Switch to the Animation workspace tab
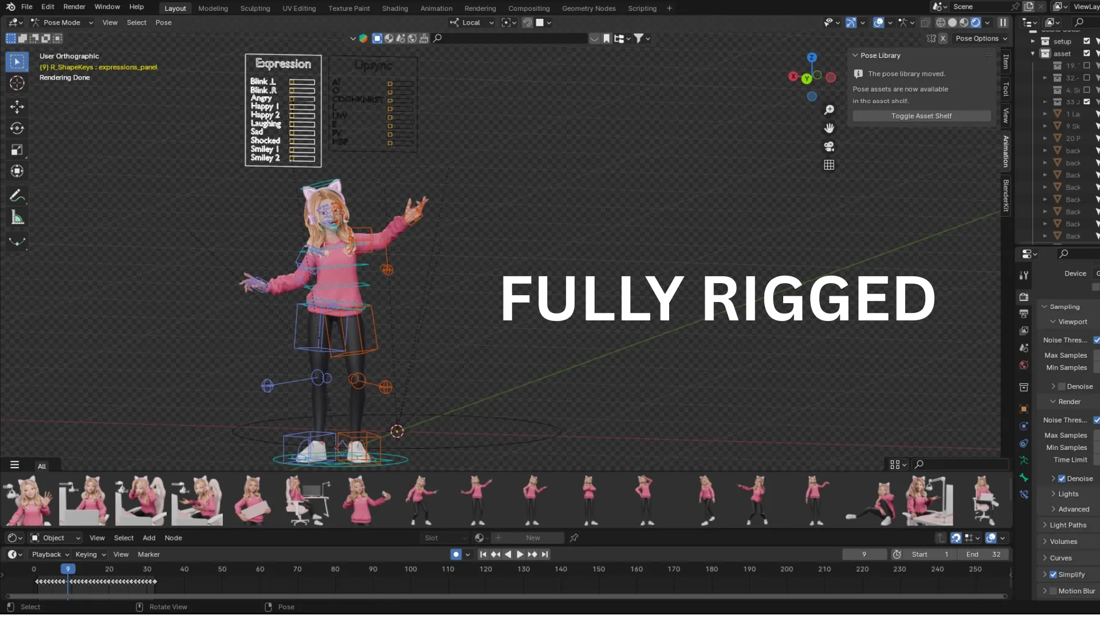The width and height of the screenshot is (1100, 619). (436, 8)
